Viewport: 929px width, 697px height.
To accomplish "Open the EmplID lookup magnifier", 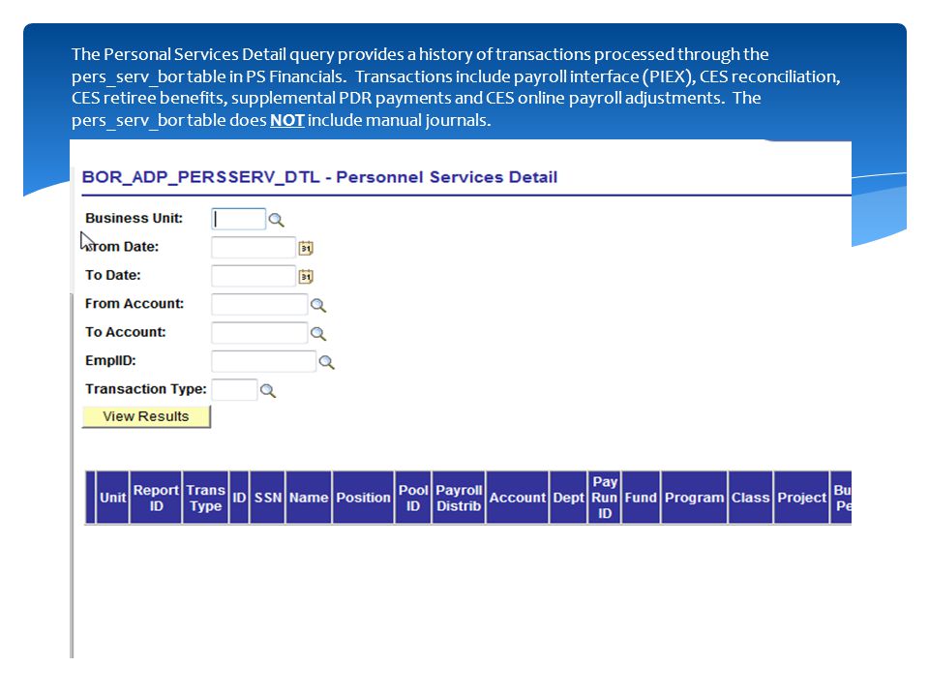I will click(x=326, y=362).
